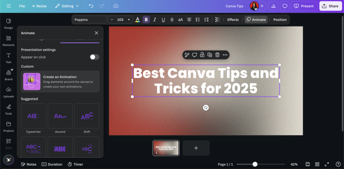Open line spacing options
Screen dimensions: 344x169
tap(206, 19)
